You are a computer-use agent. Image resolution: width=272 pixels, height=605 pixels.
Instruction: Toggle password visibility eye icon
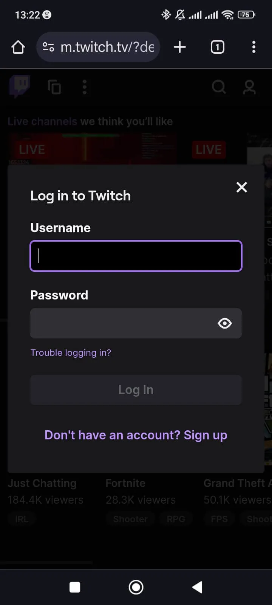[x=225, y=323]
